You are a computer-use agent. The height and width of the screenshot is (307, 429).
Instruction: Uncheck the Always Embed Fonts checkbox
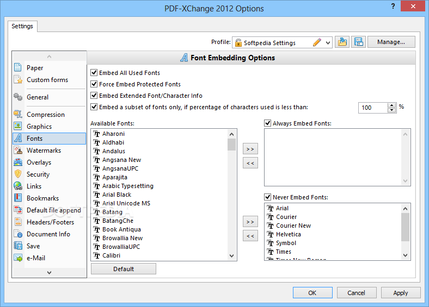267,123
